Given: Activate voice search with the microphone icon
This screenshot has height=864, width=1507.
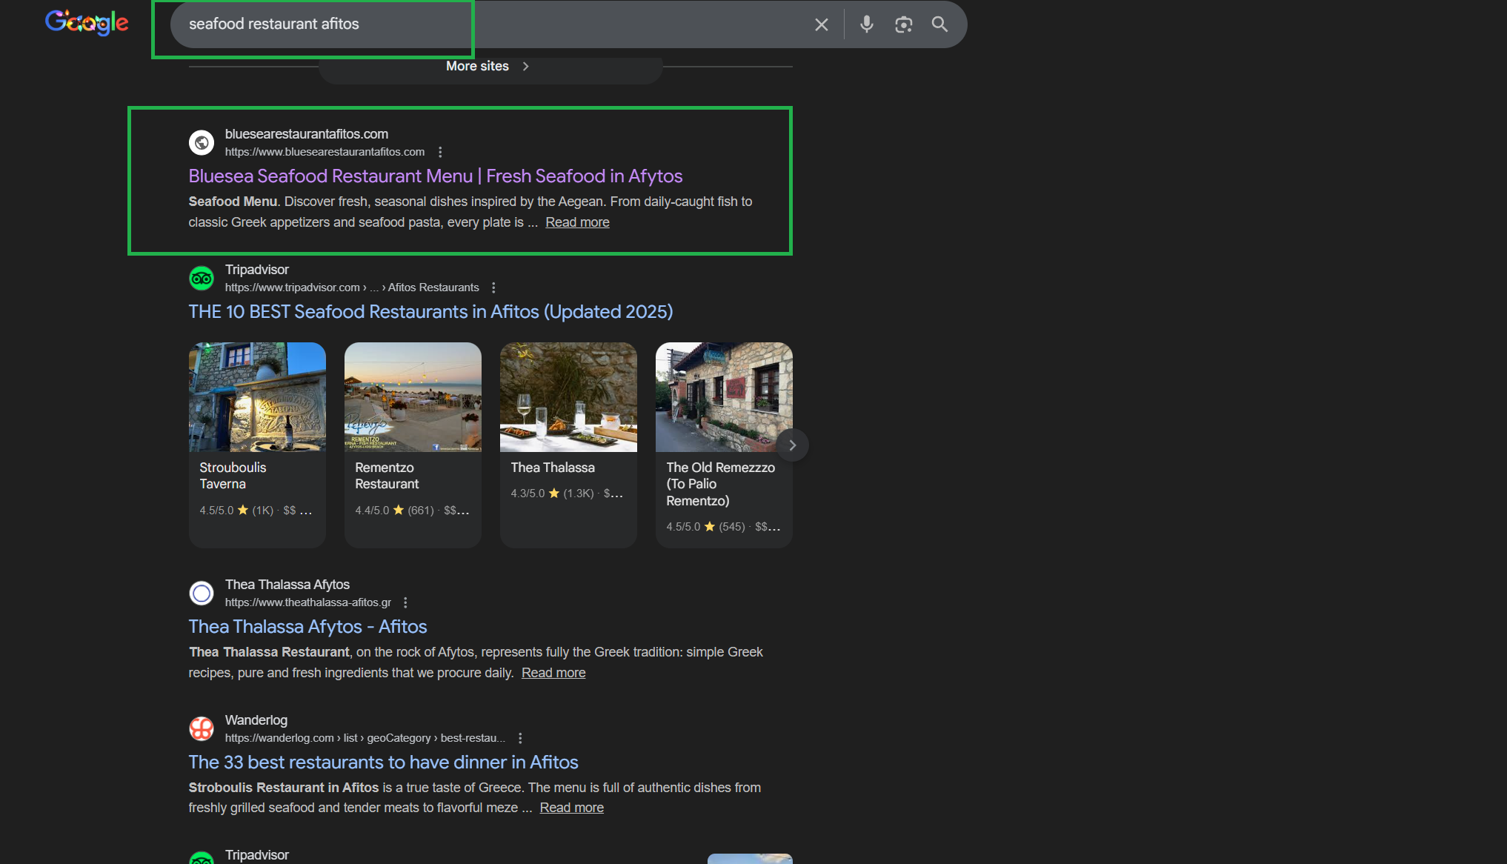Looking at the screenshot, I should pyautogui.click(x=865, y=24).
